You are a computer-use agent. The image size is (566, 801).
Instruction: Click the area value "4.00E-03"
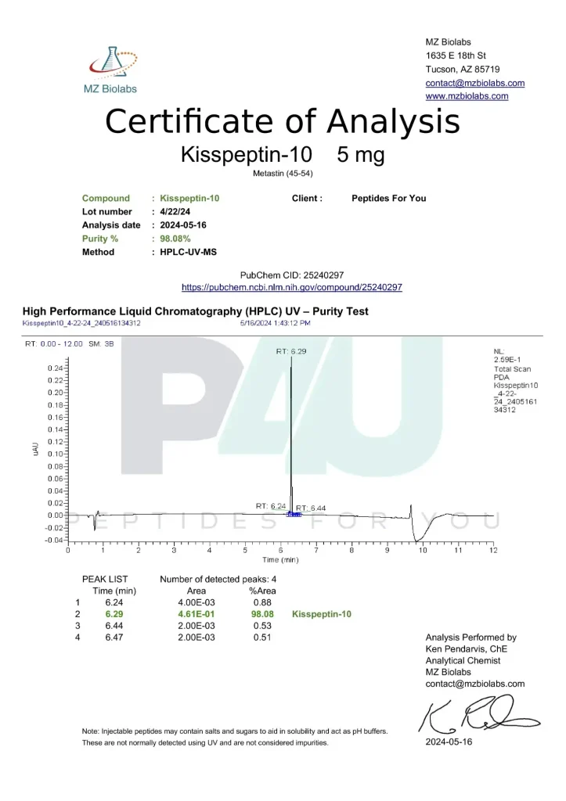(x=196, y=603)
